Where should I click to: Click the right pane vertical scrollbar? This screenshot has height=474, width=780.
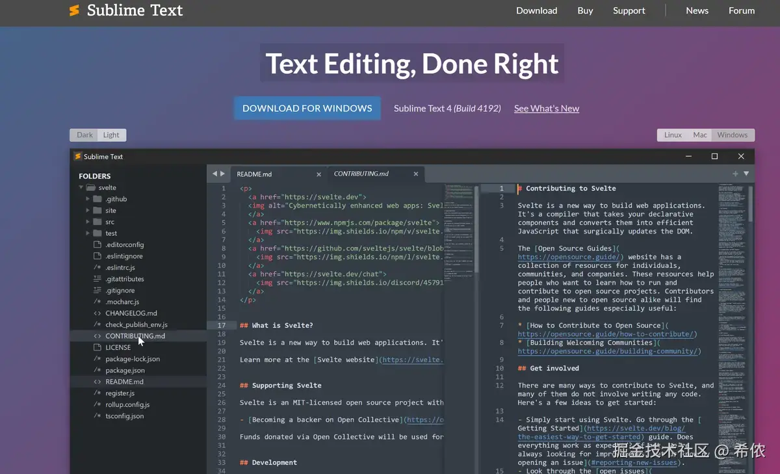(x=751, y=203)
